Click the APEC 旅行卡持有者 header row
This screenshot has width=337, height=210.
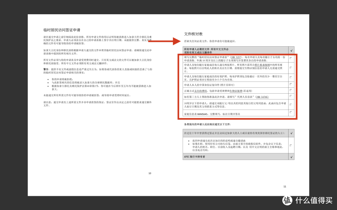[235, 157]
